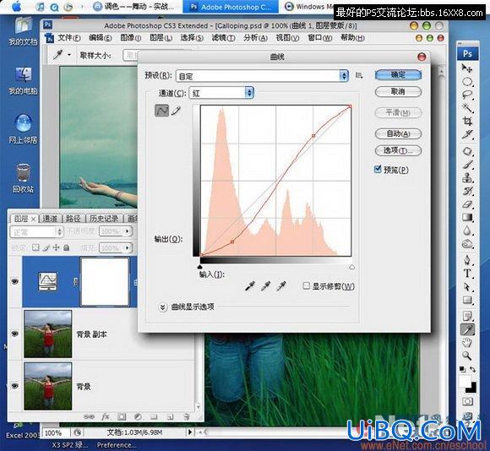Click the 确定 button in Curves

(398, 74)
